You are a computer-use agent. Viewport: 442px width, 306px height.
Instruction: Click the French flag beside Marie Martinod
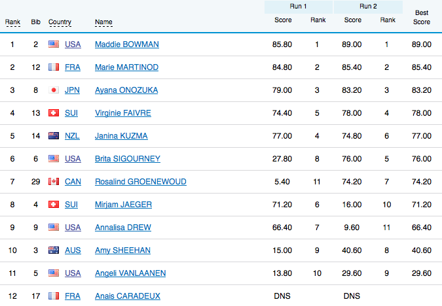tap(54, 67)
